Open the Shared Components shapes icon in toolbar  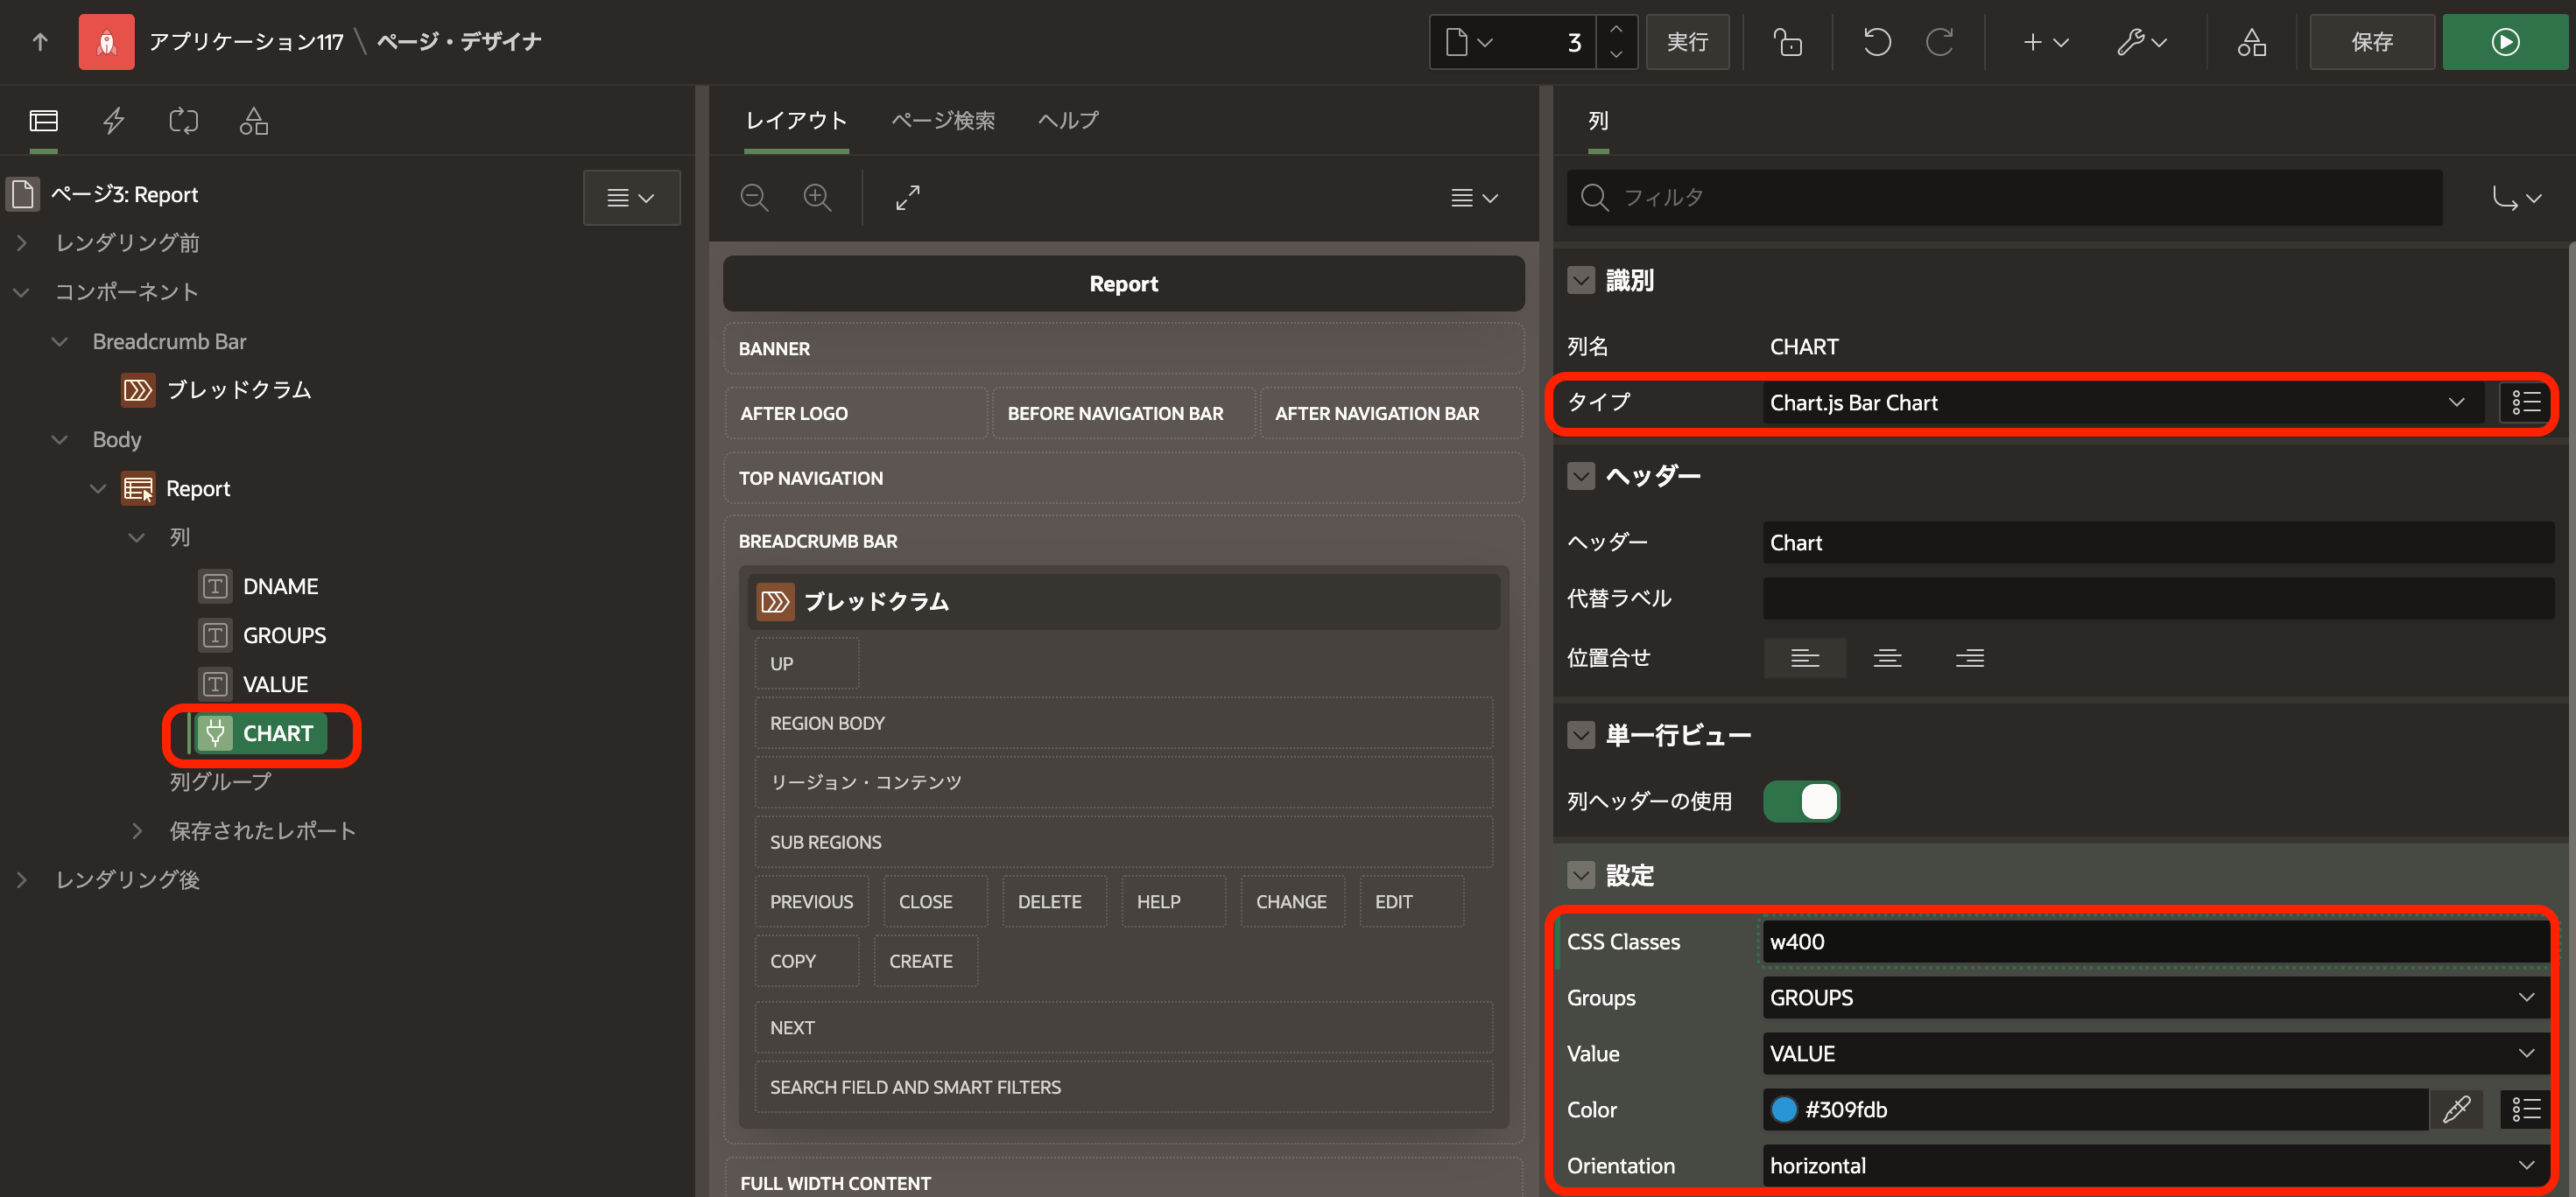2251,42
